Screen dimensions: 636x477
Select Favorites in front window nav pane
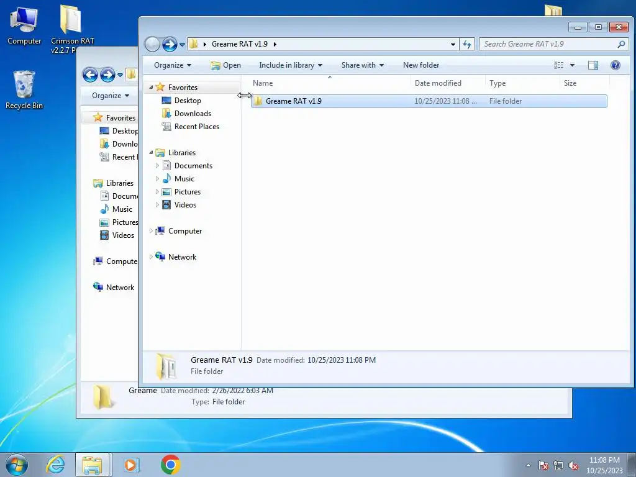(183, 87)
